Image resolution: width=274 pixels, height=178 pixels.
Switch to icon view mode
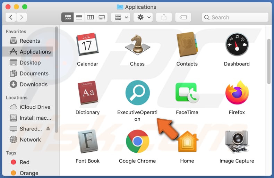coord(68,17)
